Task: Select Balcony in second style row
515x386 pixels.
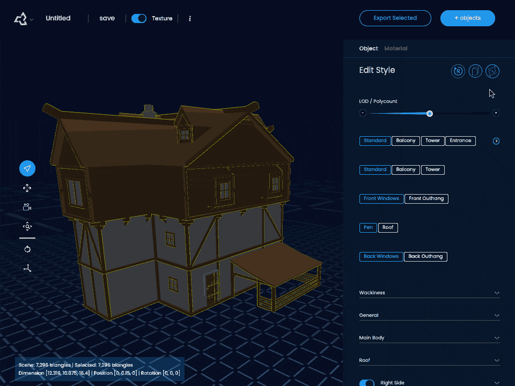Action: coord(406,170)
